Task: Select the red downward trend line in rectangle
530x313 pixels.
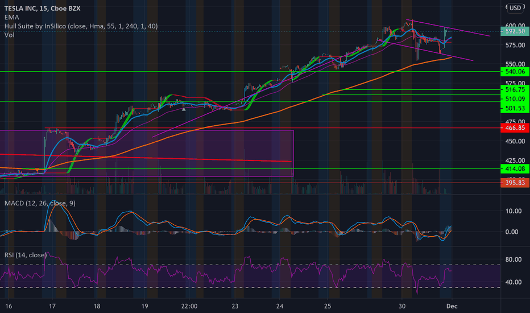Action: coord(146,158)
